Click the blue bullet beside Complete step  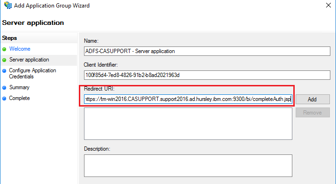tap(4, 99)
